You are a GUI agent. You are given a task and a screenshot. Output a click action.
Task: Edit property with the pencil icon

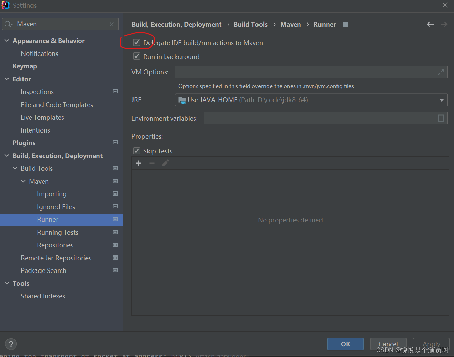pyautogui.click(x=165, y=163)
